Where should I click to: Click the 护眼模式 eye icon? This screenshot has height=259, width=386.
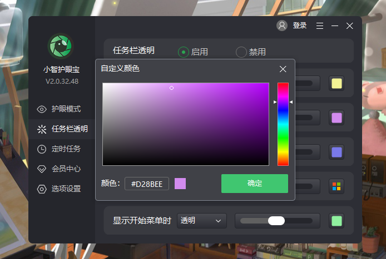pyautogui.click(x=42, y=109)
